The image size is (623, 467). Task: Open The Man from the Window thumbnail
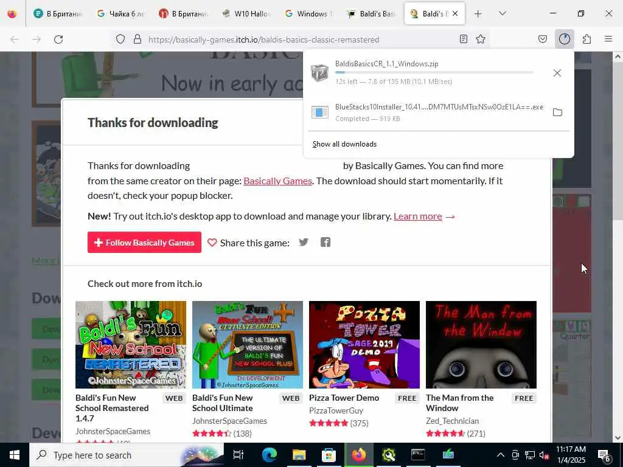(481, 345)
